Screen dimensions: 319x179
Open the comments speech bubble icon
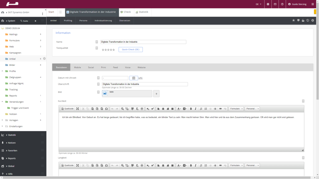click(x=298, y=21)
